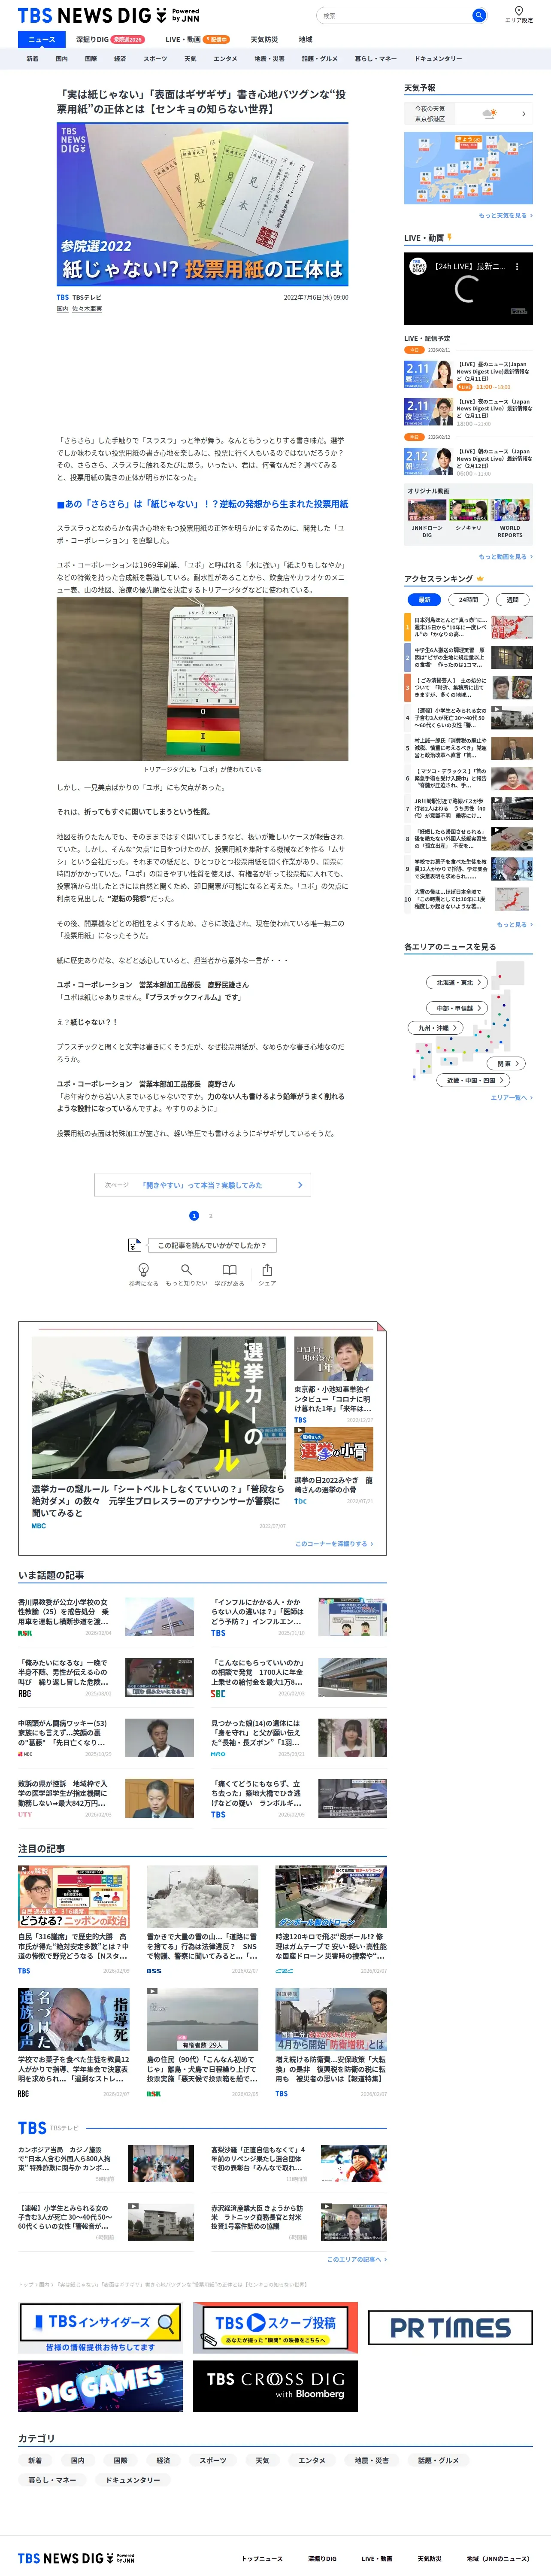551x2576 pixels.
Task: Open the 経済 category in sub navigation
Action: tap(120, 59)
